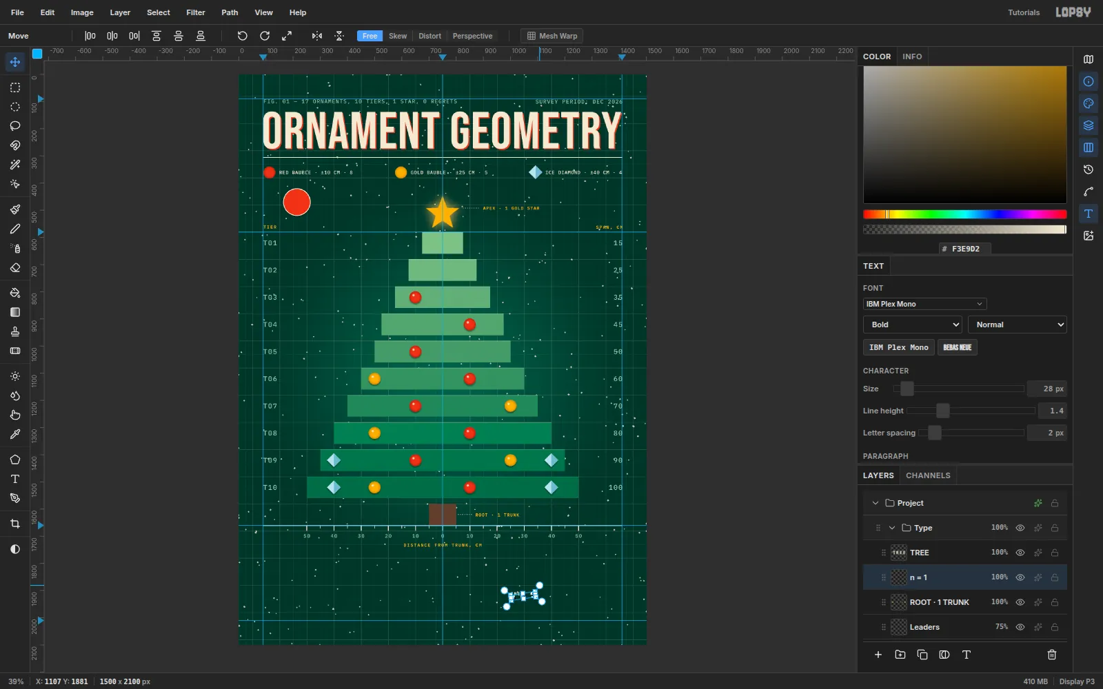Hide the n = 1 layer
Image resolution: width=1103 pixels, height=689 pixels.
pyautogui.click(x=1020, y=577)
